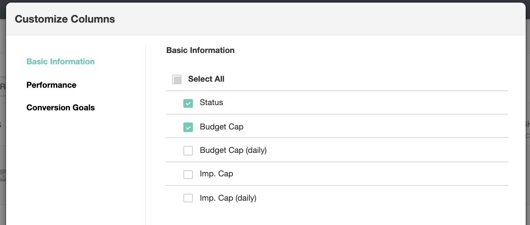
Task: Enable the Budget Cap (daily) checkbox
Action: [188, 151]
